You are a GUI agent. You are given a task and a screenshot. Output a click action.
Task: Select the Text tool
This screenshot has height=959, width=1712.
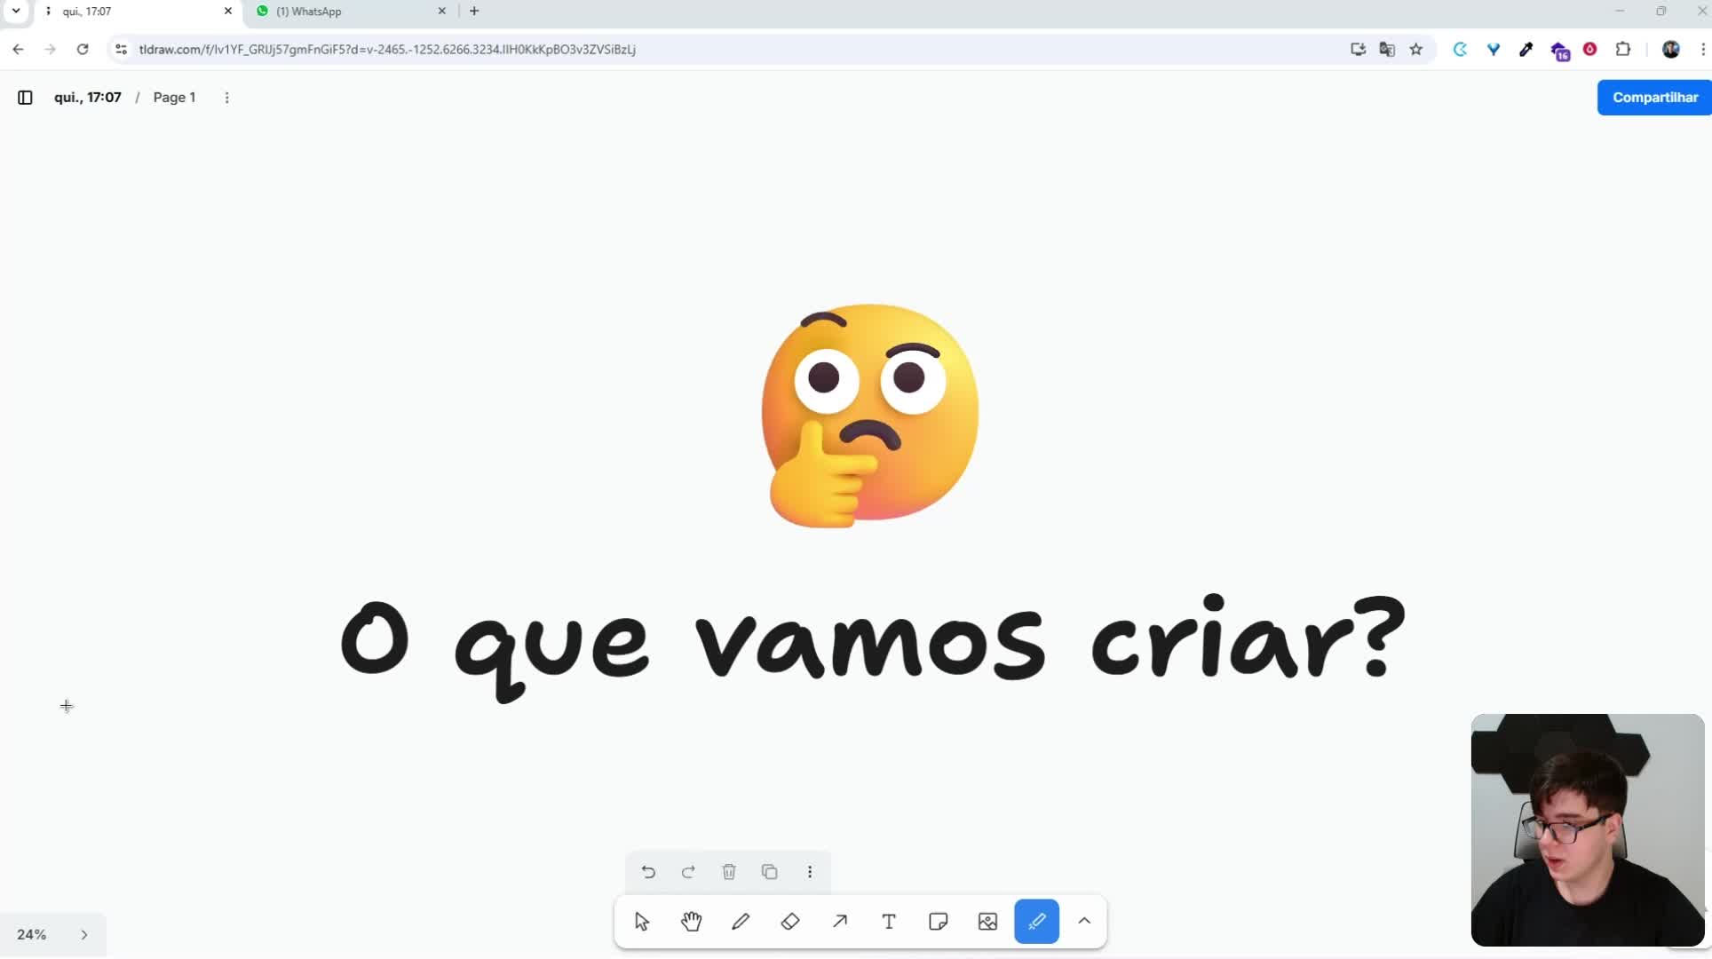[889, 922]
